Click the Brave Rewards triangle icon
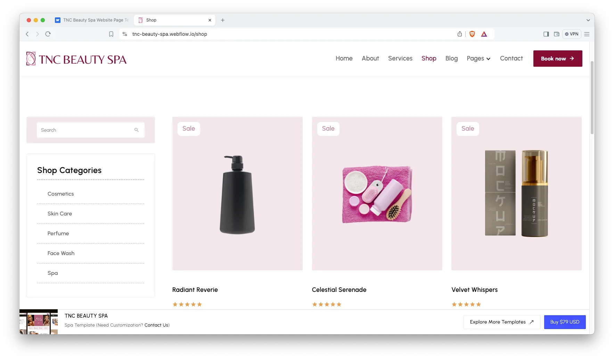The image size is (614, 360). point(484,34)
